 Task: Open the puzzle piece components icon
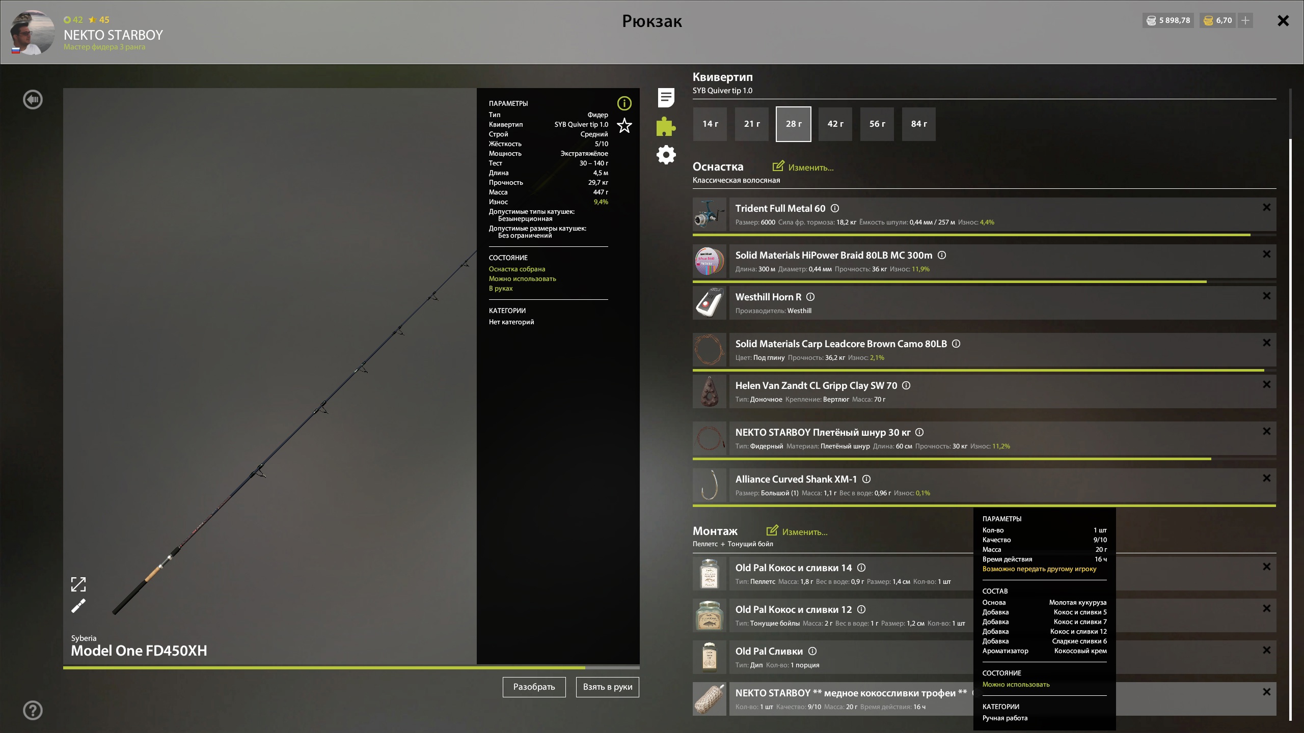pos(666,126)
